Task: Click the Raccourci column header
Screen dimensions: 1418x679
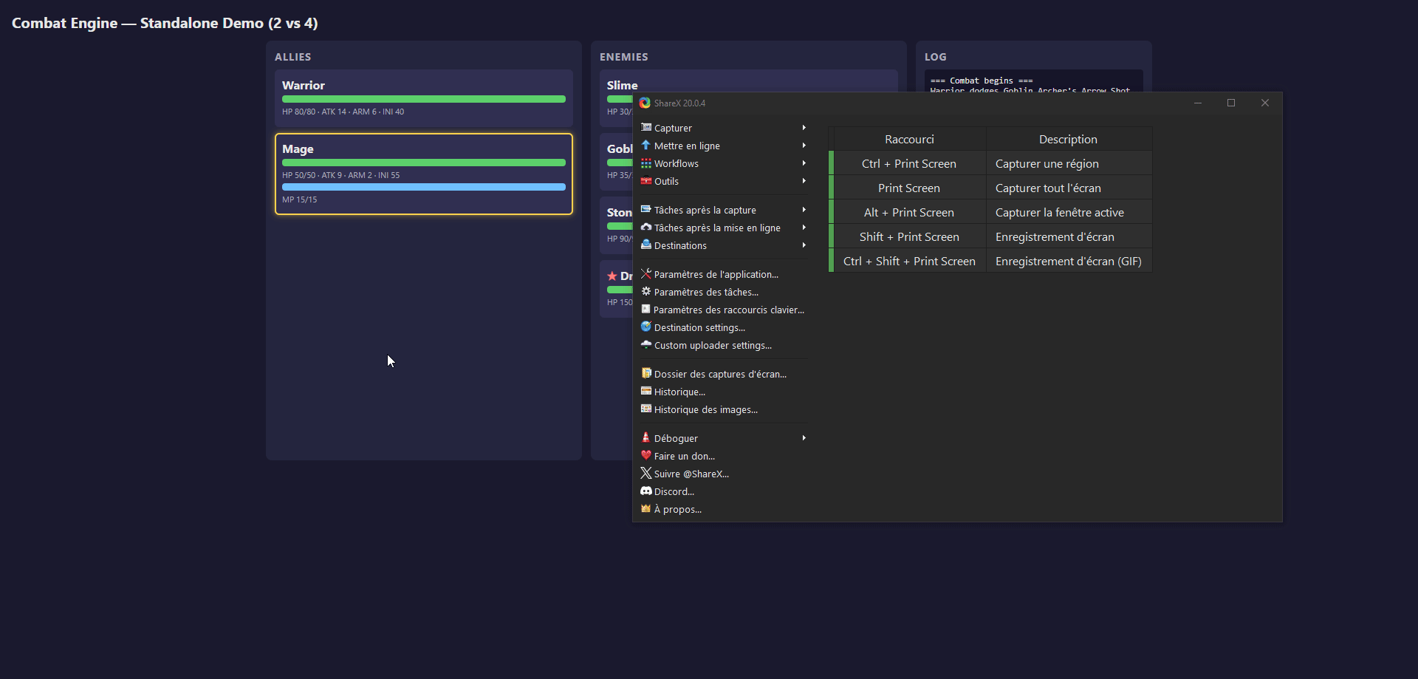Action: tap(909, 139)
